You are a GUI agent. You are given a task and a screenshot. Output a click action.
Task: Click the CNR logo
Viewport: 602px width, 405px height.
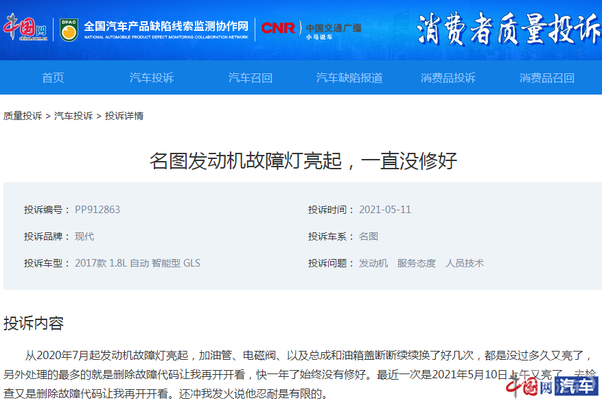pyautogui.click(x=278, y=28)
